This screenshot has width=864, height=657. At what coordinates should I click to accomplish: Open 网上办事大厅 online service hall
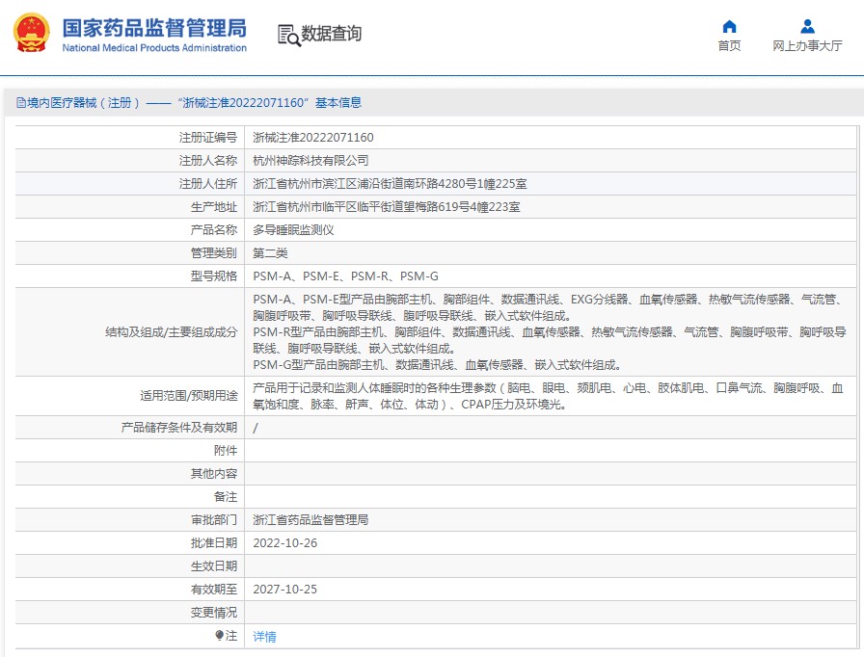point(807,45)
